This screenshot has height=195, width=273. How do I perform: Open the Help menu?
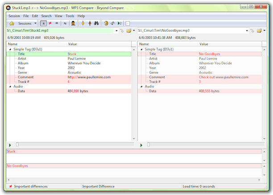coord(81,16)
